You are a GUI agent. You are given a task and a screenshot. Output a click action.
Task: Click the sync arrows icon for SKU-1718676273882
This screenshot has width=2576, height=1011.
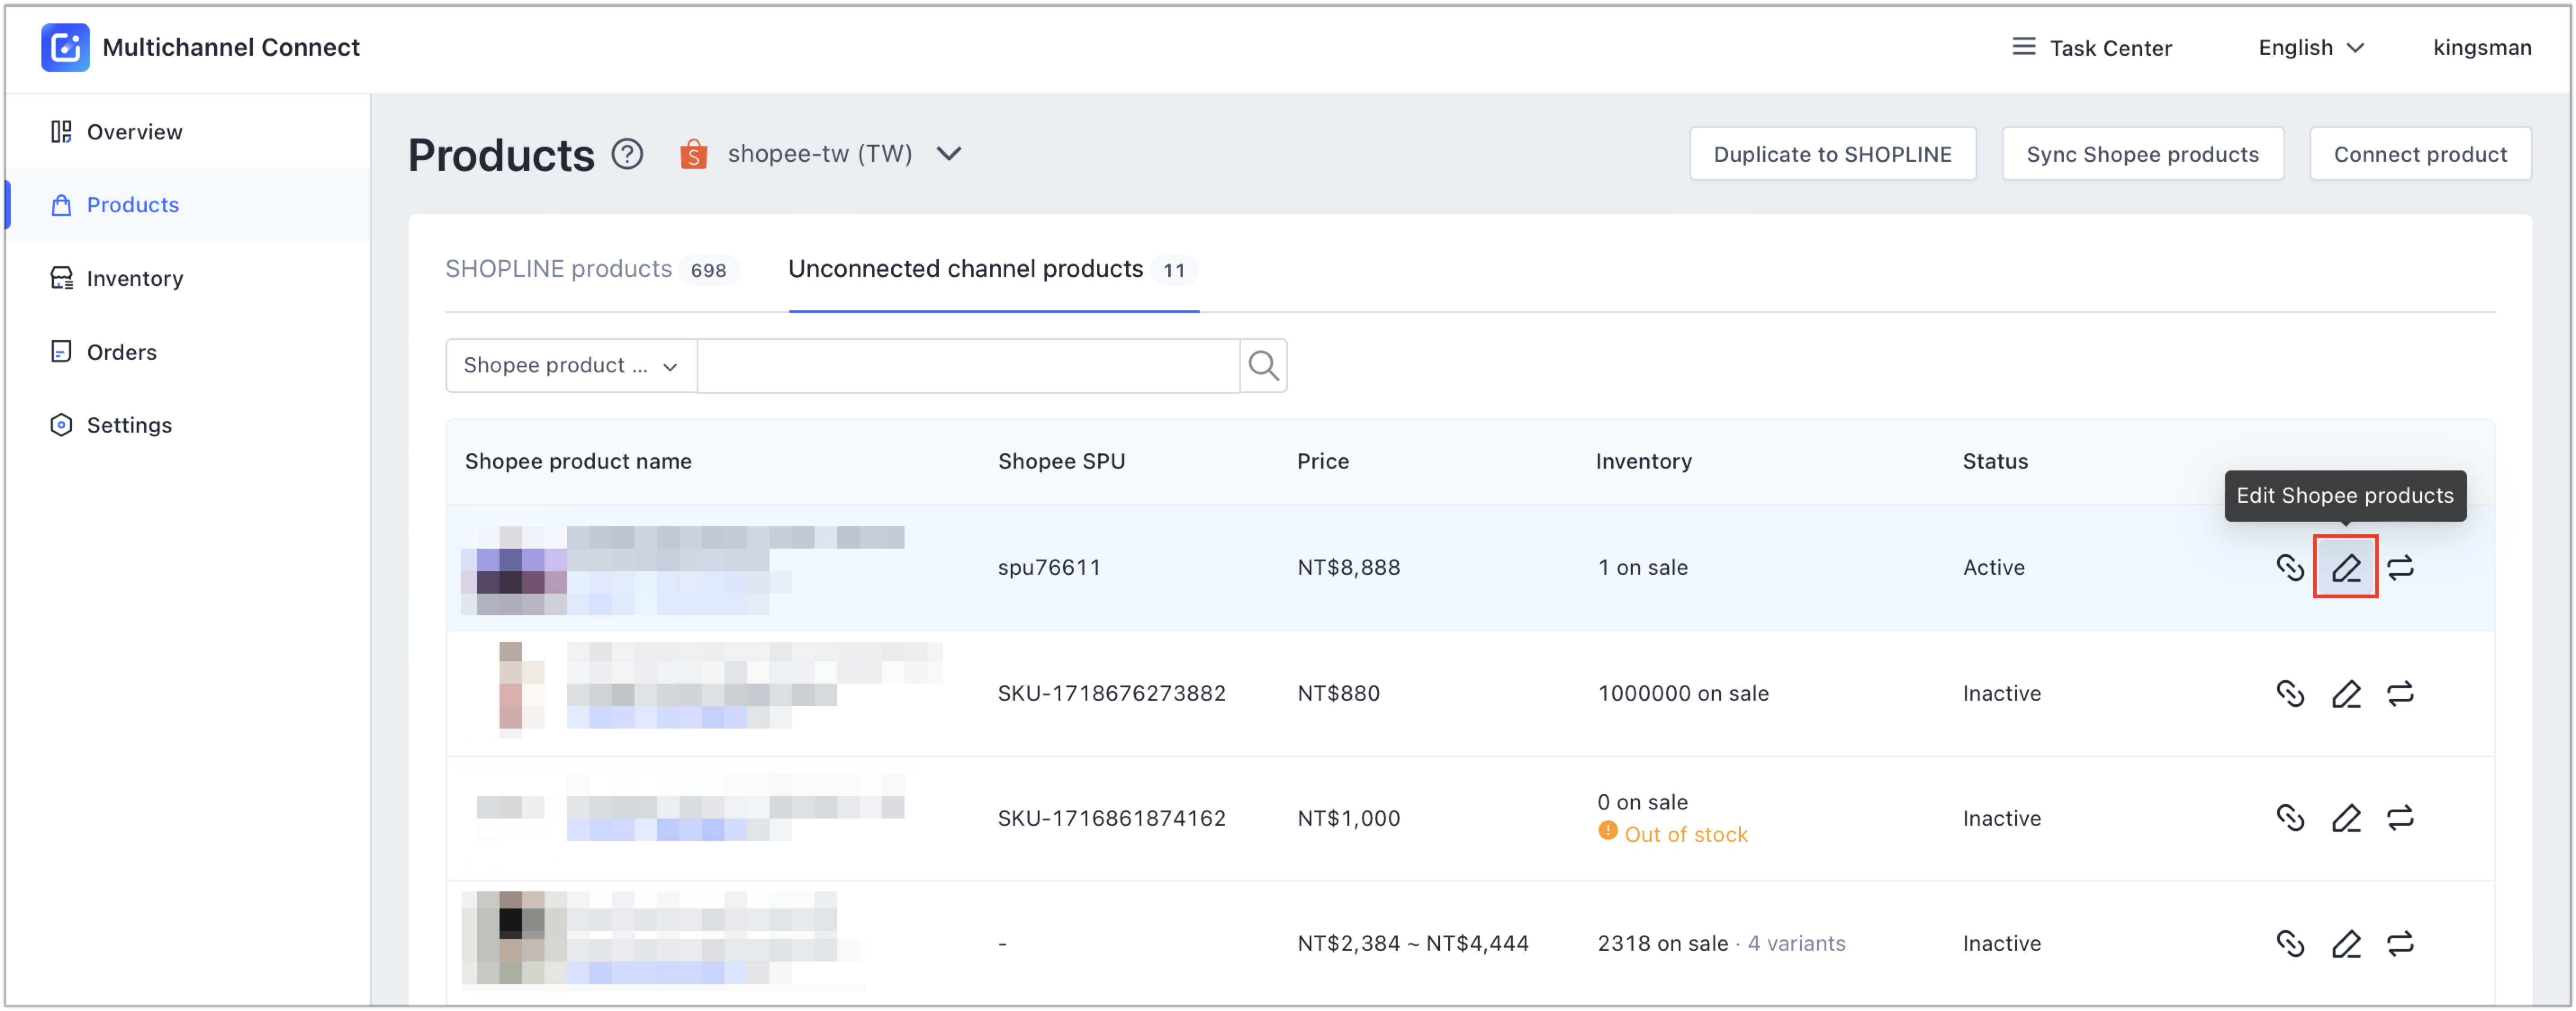coord(2400,693)
